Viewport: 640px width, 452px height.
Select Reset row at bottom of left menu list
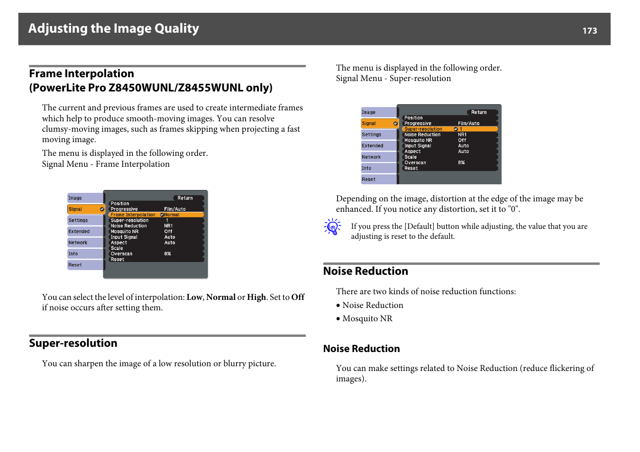[156, 260]
